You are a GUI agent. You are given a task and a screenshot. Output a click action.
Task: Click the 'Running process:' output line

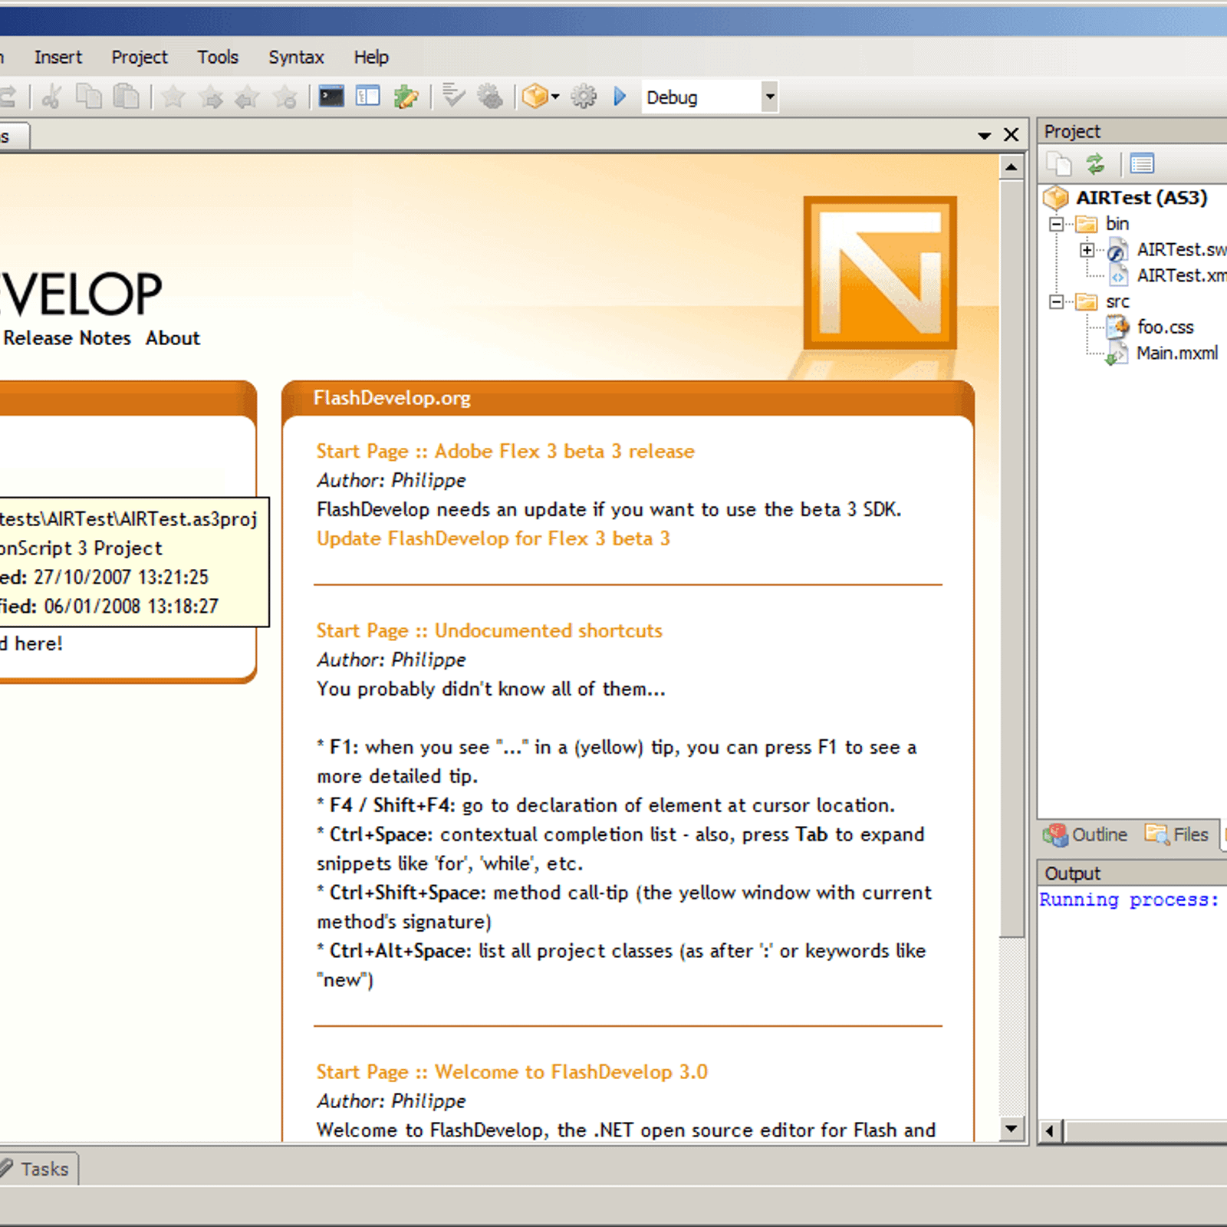1129,900
